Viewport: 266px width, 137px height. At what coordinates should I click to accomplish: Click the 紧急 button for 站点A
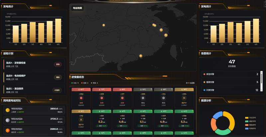click(x=58, y=65)
